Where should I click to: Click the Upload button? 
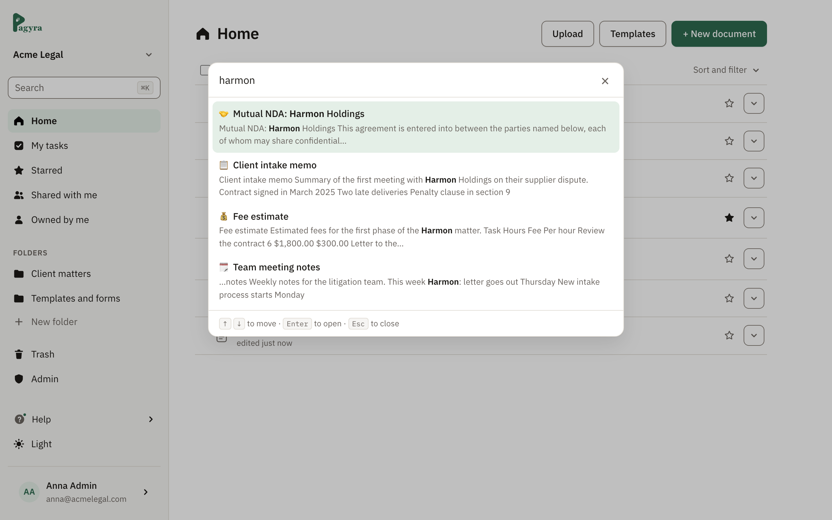click(x=567, y=34)
